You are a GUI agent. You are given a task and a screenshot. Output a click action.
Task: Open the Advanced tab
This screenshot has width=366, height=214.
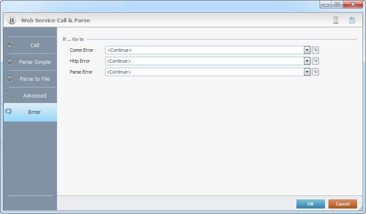click(x=35, y=95)
